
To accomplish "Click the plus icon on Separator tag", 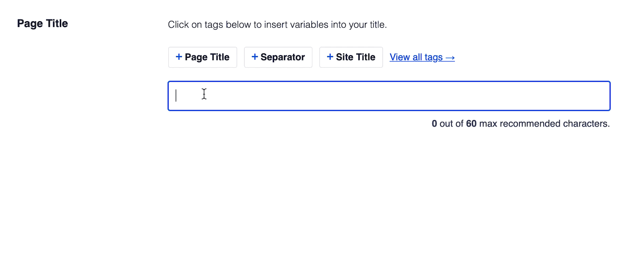I will tap(255, 57).
